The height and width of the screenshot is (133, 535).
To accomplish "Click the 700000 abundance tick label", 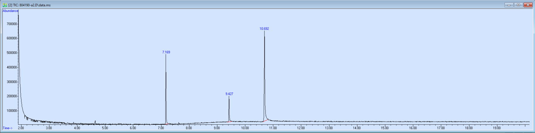I will [12, 24].
